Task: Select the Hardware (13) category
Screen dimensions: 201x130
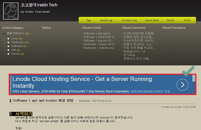Action: pyautogui.click(x=20, y=42)
